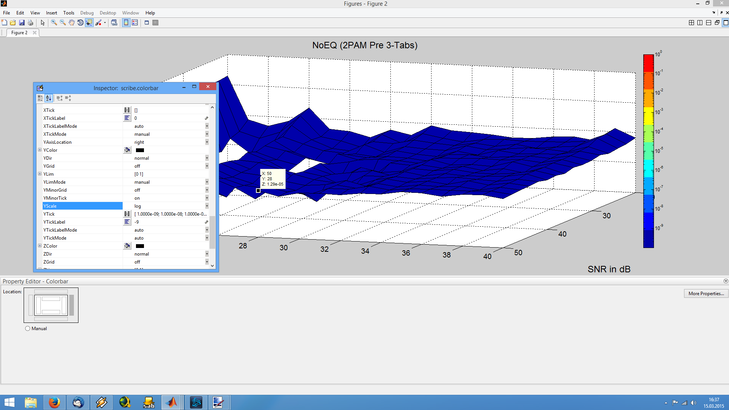Open the Tools menu
Screen dimensions: 729x410
tap(69, 13)
